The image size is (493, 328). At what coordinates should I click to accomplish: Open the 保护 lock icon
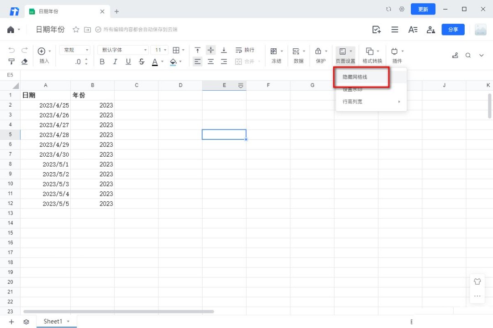click(318, 51)
